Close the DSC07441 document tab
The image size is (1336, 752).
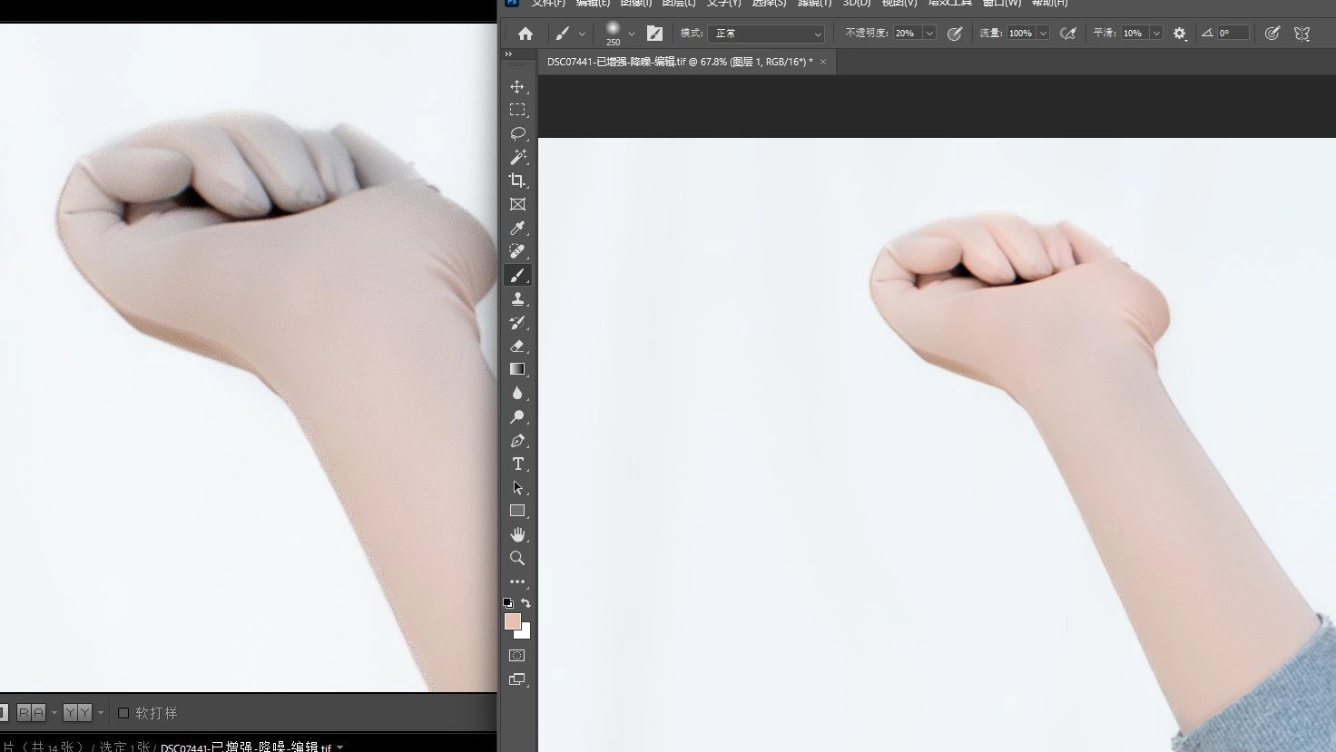click(x=823, y=62)
